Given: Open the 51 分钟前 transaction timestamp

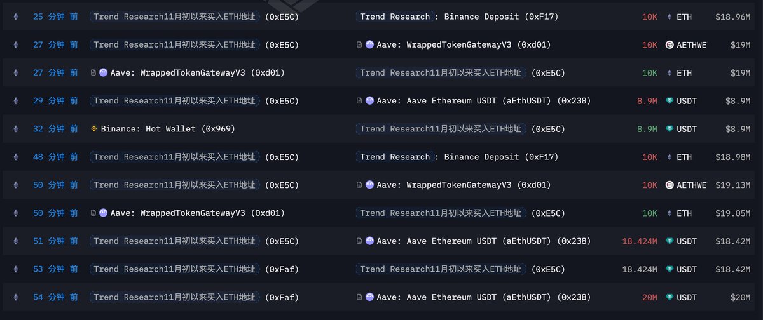Looking at the screenshot, I should (56, 241).
